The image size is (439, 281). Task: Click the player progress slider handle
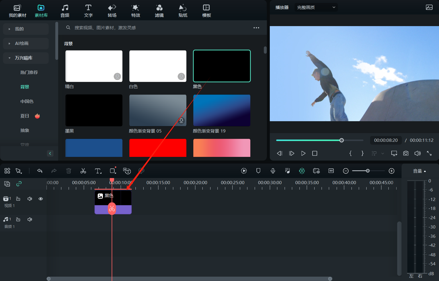click(x=342, y=140)
